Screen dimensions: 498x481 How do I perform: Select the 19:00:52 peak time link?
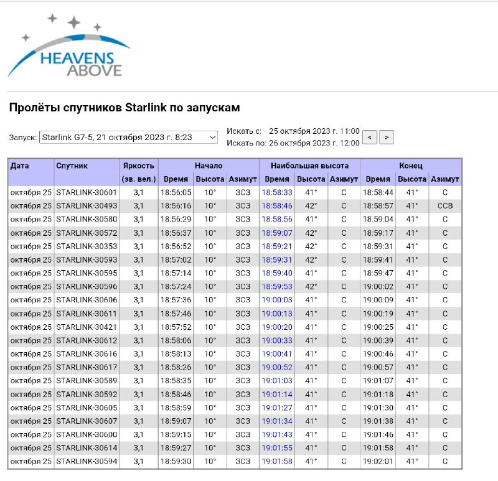pos(277,367)
